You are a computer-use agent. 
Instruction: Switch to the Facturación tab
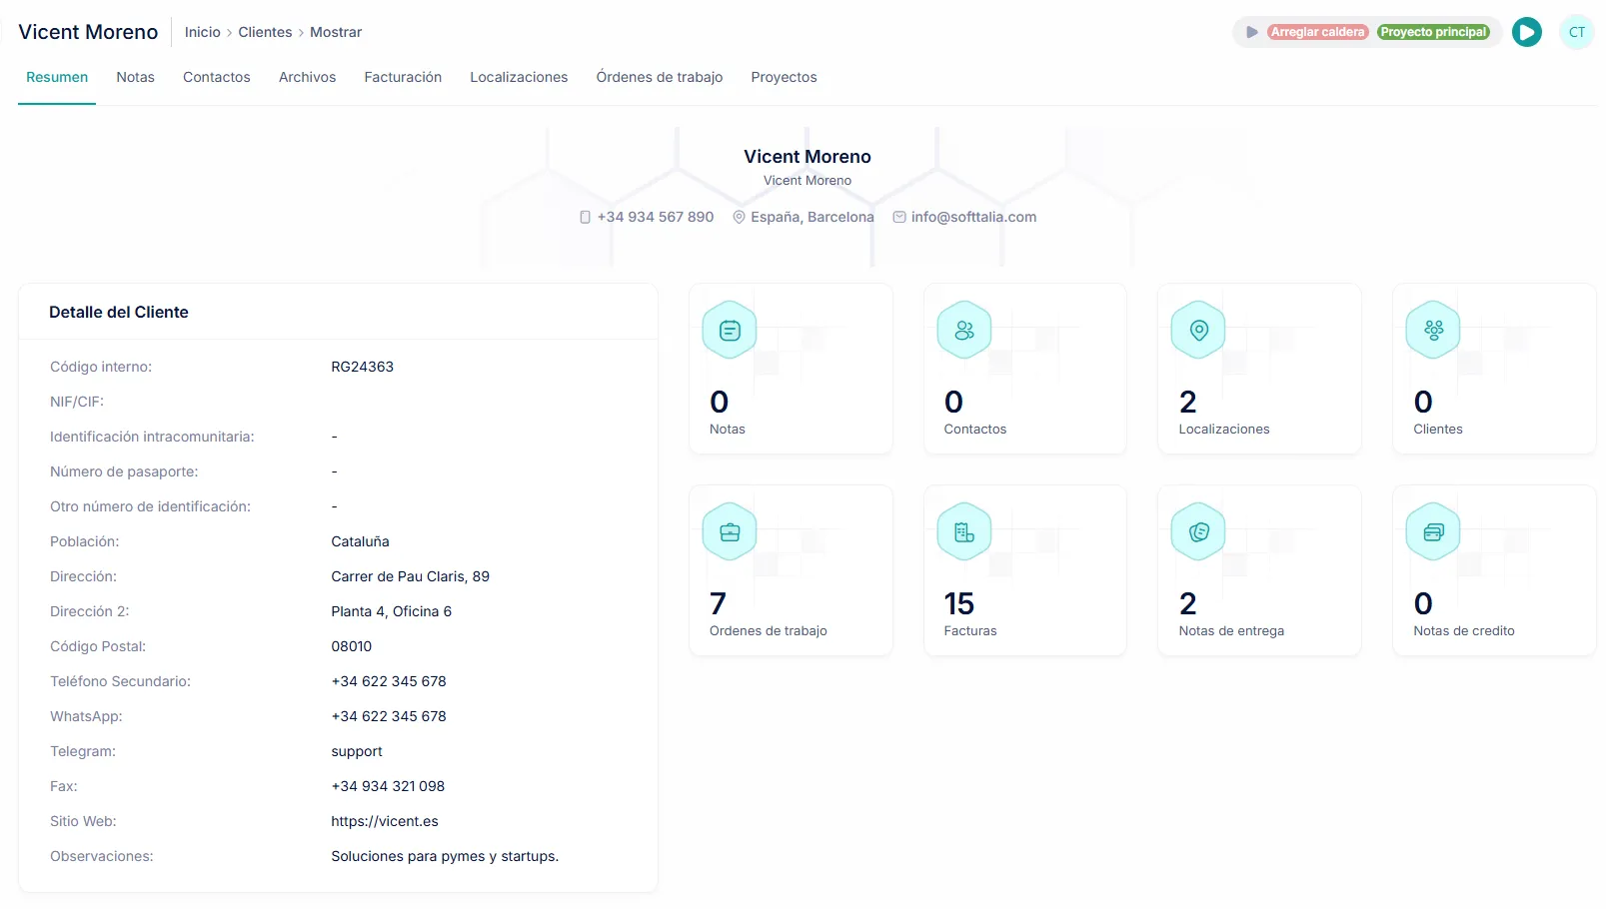403,77
